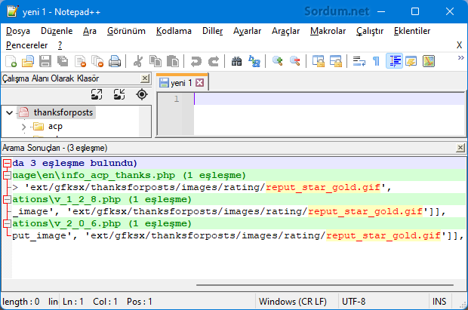Toggle show all characters pilcrow icon
This screenshot has width=468, height=310.
376,61
